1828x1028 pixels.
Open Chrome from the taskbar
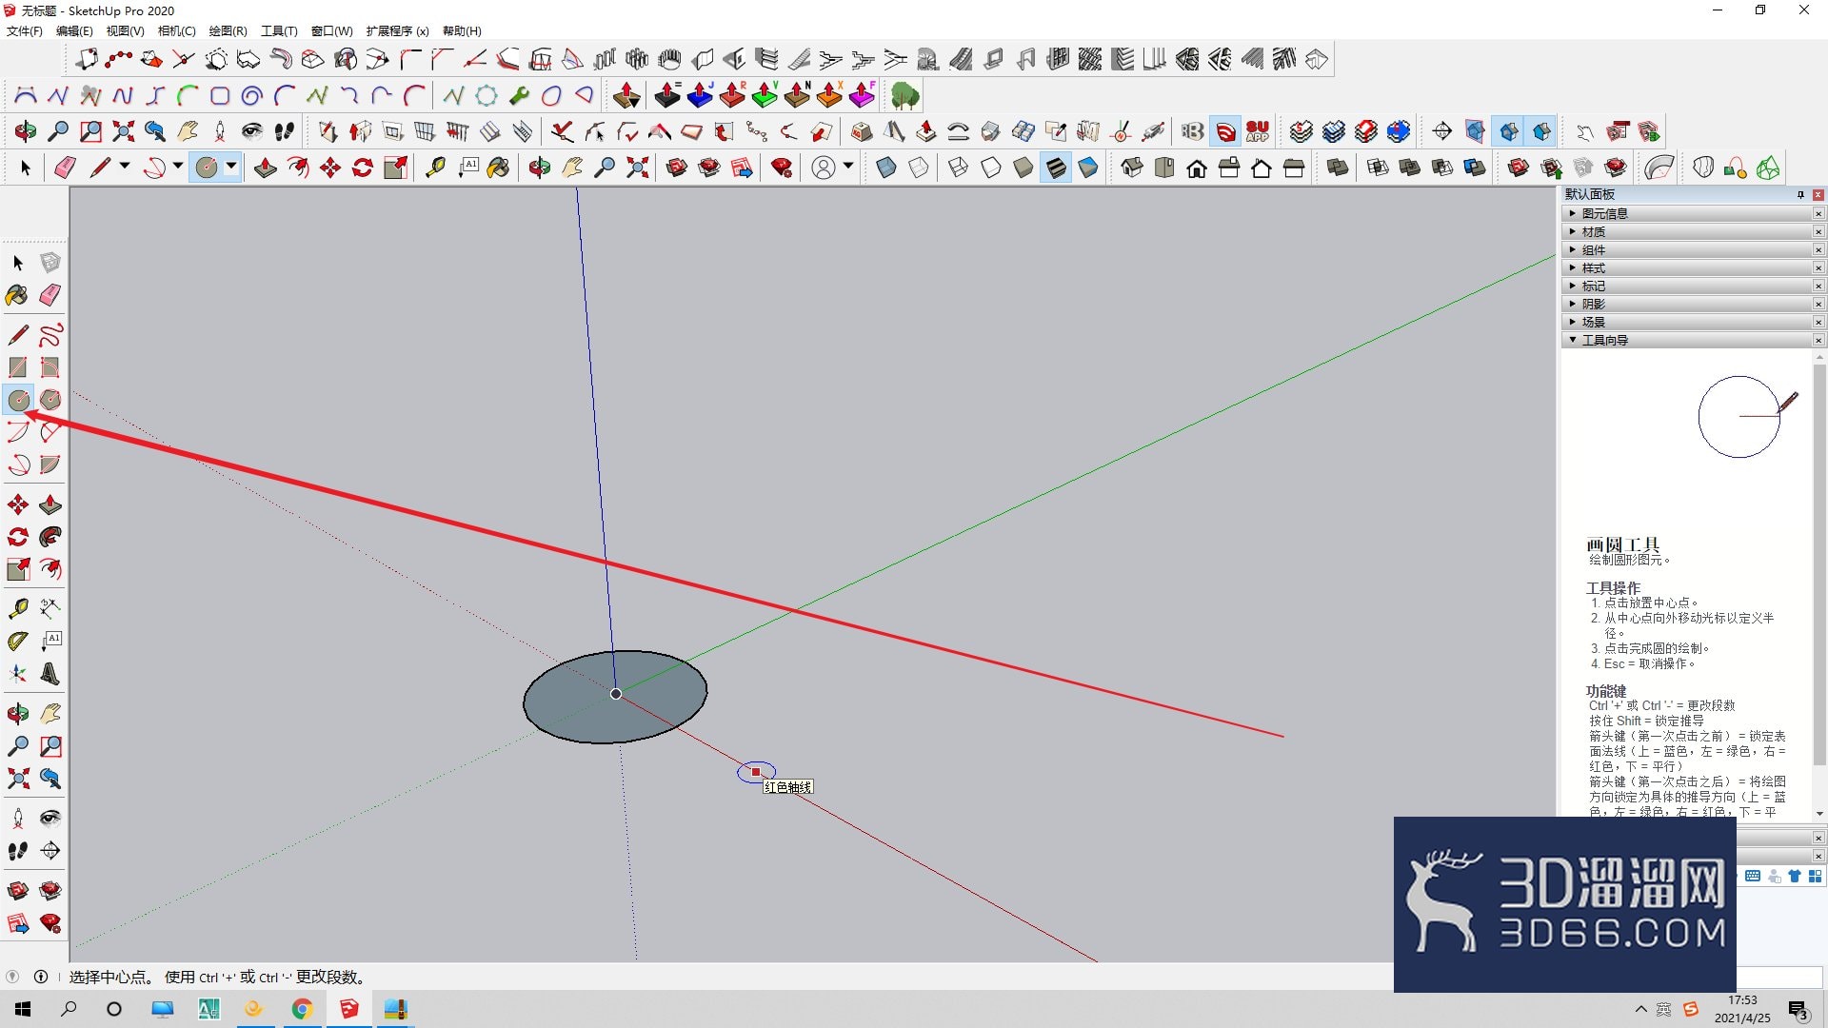[302, 1009]
